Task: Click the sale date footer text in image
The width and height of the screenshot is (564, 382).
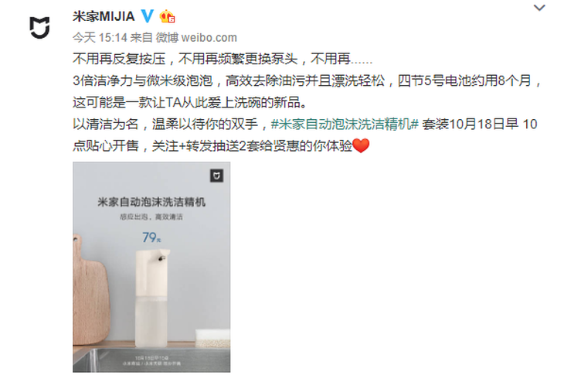Action: [151, 361]
